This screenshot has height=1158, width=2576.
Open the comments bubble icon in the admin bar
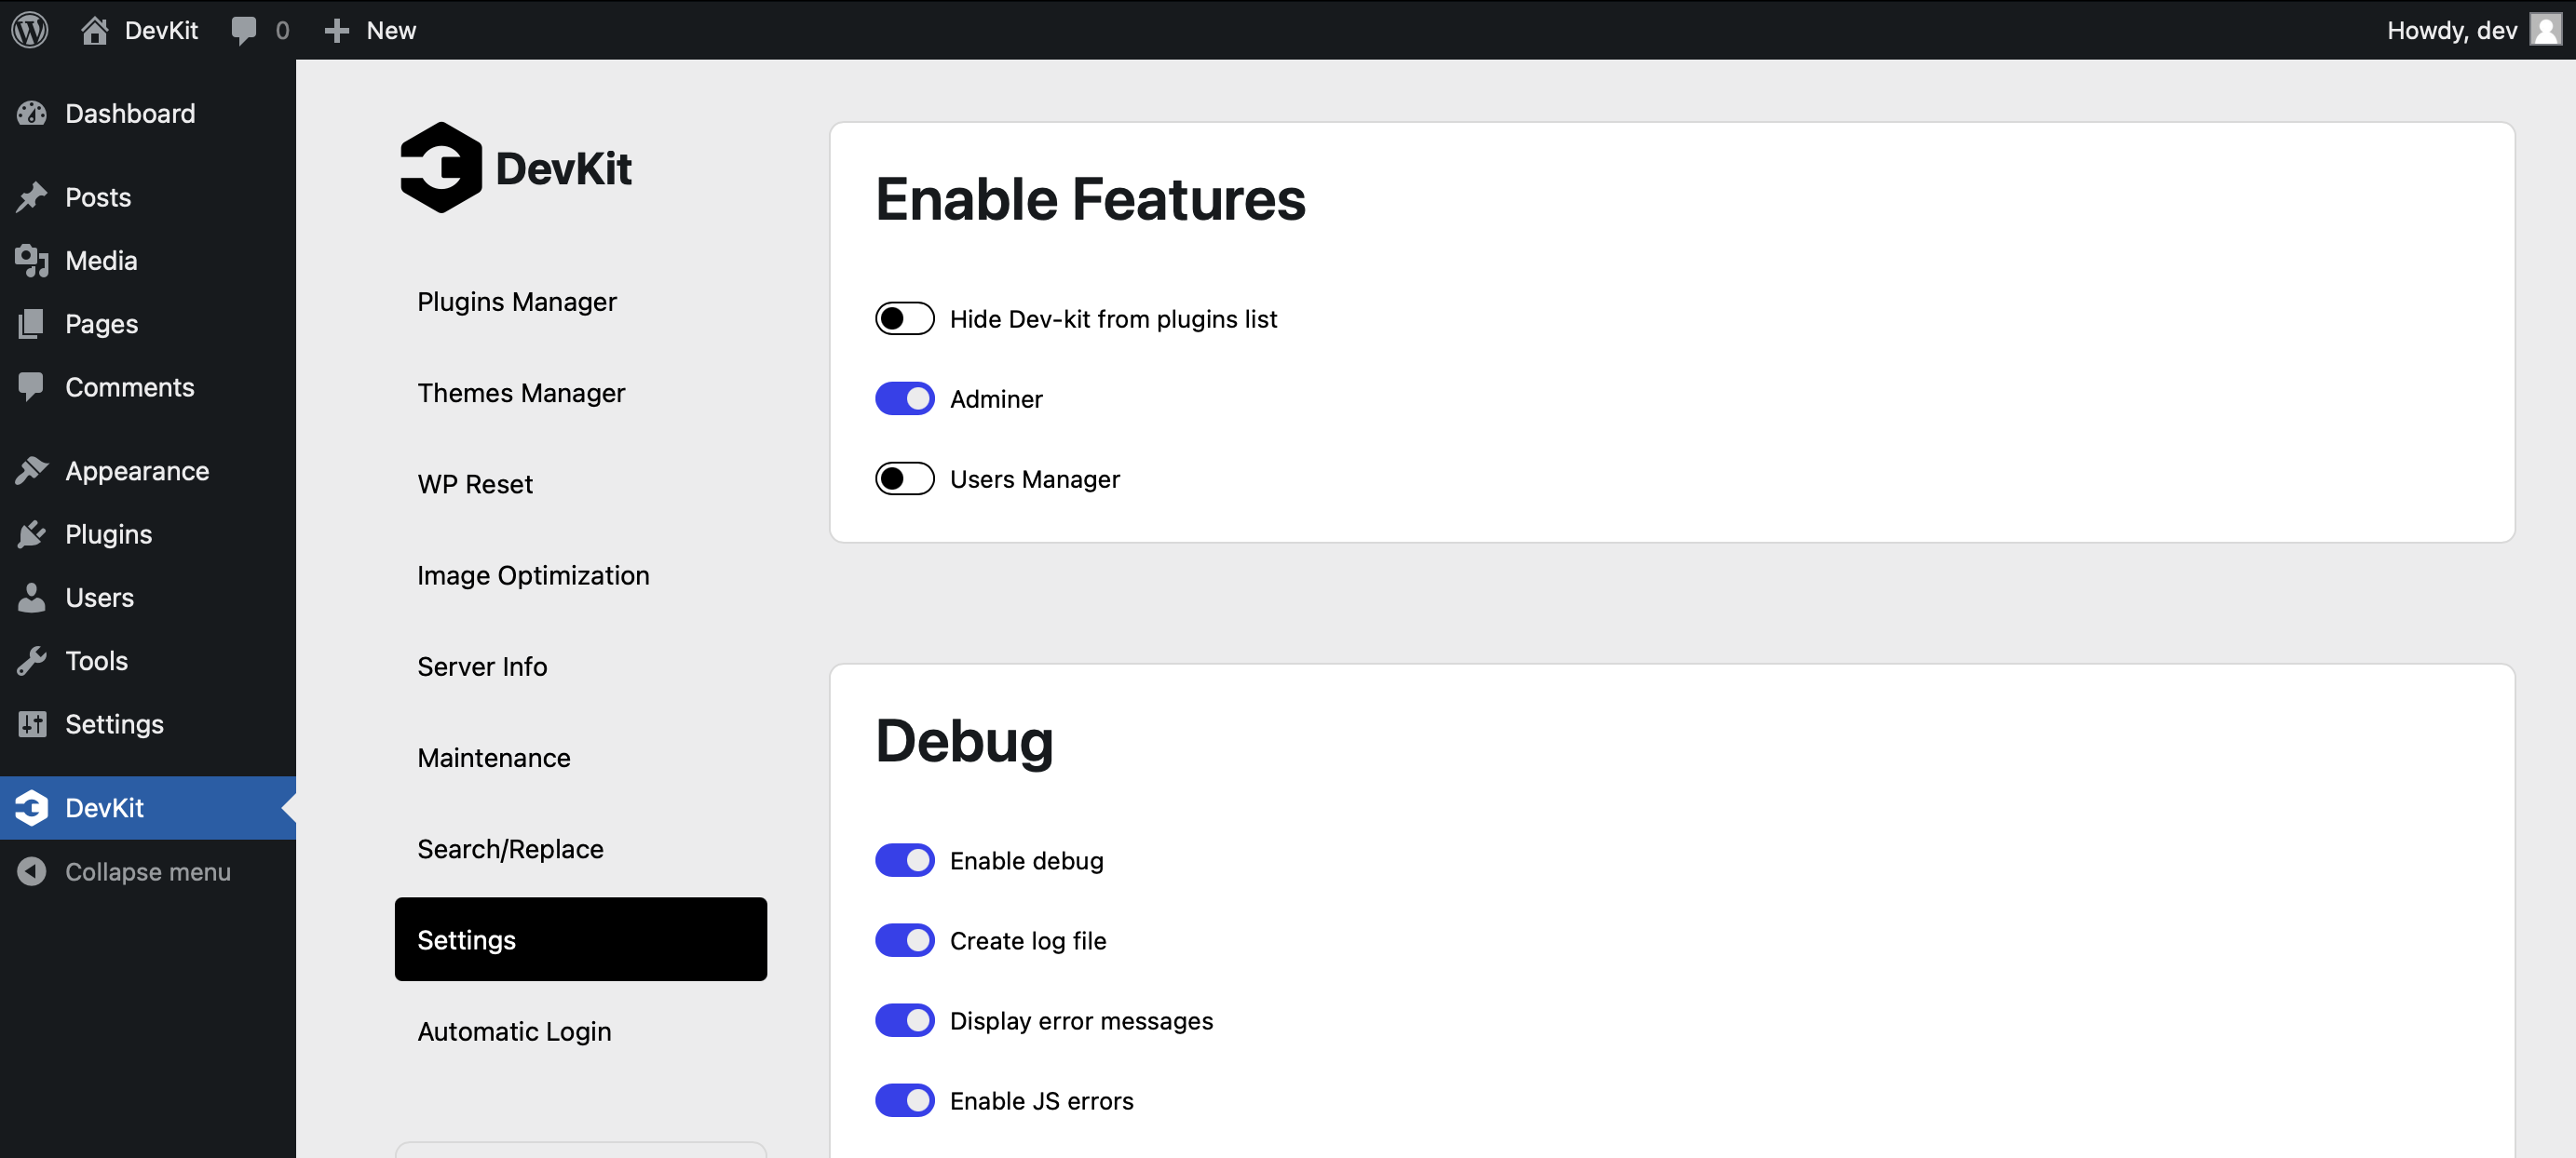click(x=243, y=30)
